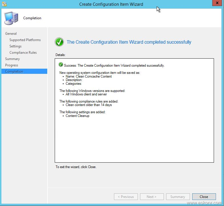Click the wizard icon in the title bar
The height and width of the screenshot is (206, 224).
pyautogui.click(x=4, y=4)
